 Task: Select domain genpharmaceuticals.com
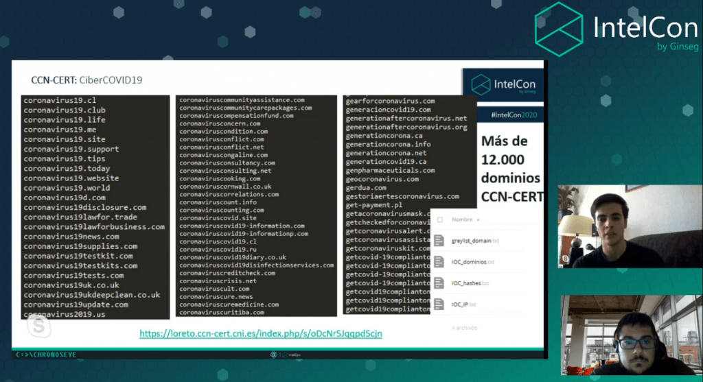390,171
